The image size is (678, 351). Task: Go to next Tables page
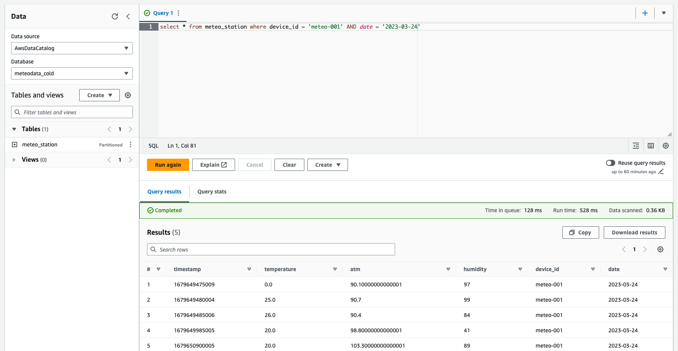click(x=131, y=129)
